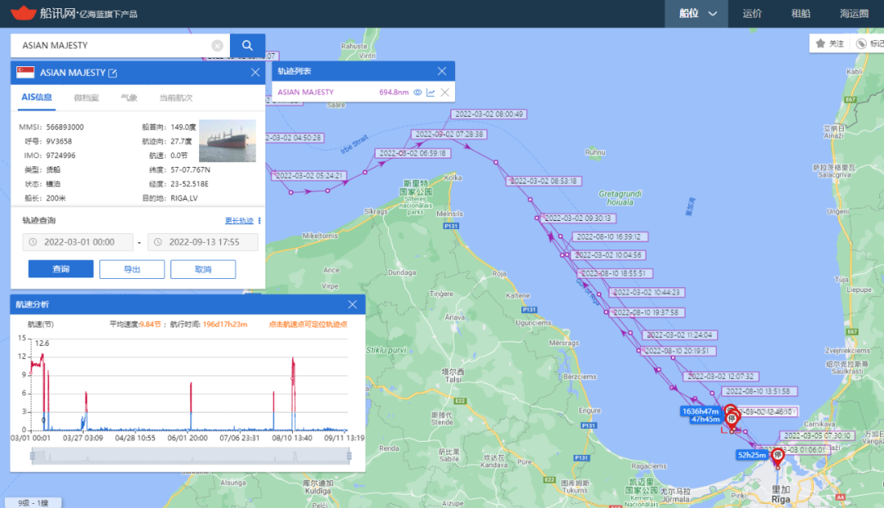The height and width of the screenshot is (508, 884).
Task: Click the blue search magnifier button
Action: 247,46
